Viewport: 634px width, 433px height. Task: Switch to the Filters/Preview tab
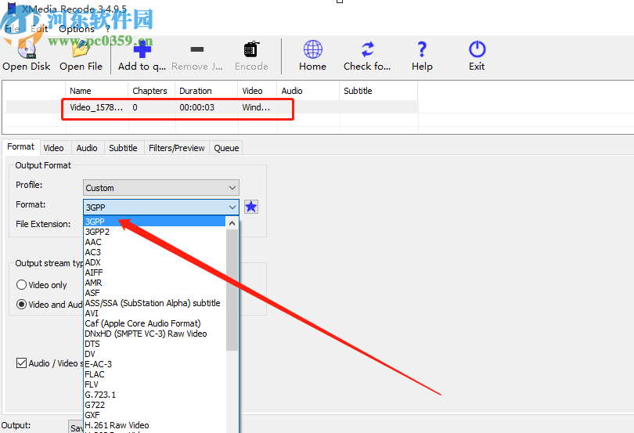tap(176, 148)
